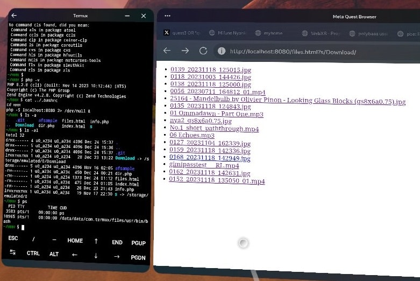Switch to the myhome tab
Viewport: 420px width, 281px height.
(269, 33)
